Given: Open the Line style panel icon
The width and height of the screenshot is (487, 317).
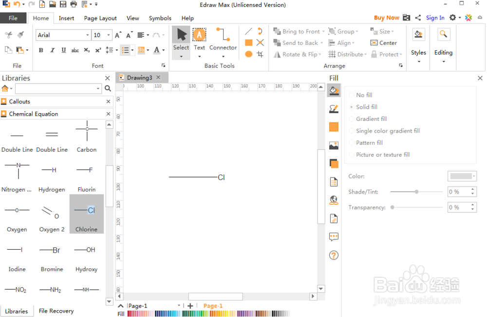Looking at the screenshot, I should (334, 109).
